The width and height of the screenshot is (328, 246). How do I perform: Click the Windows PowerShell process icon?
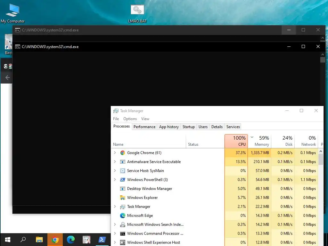tap(123, 180)
